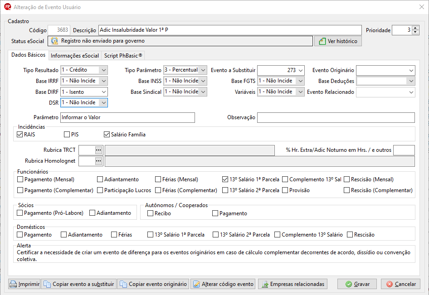This screenshot has height=295, width=429.
Task: Increase Prioridade with the up arrow
Action: (x=415, y=28)
